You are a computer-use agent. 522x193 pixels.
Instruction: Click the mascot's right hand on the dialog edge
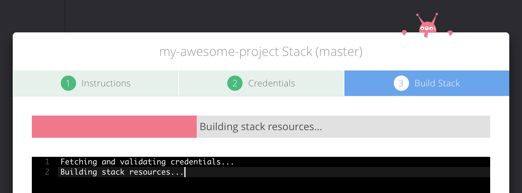(450, 33)
